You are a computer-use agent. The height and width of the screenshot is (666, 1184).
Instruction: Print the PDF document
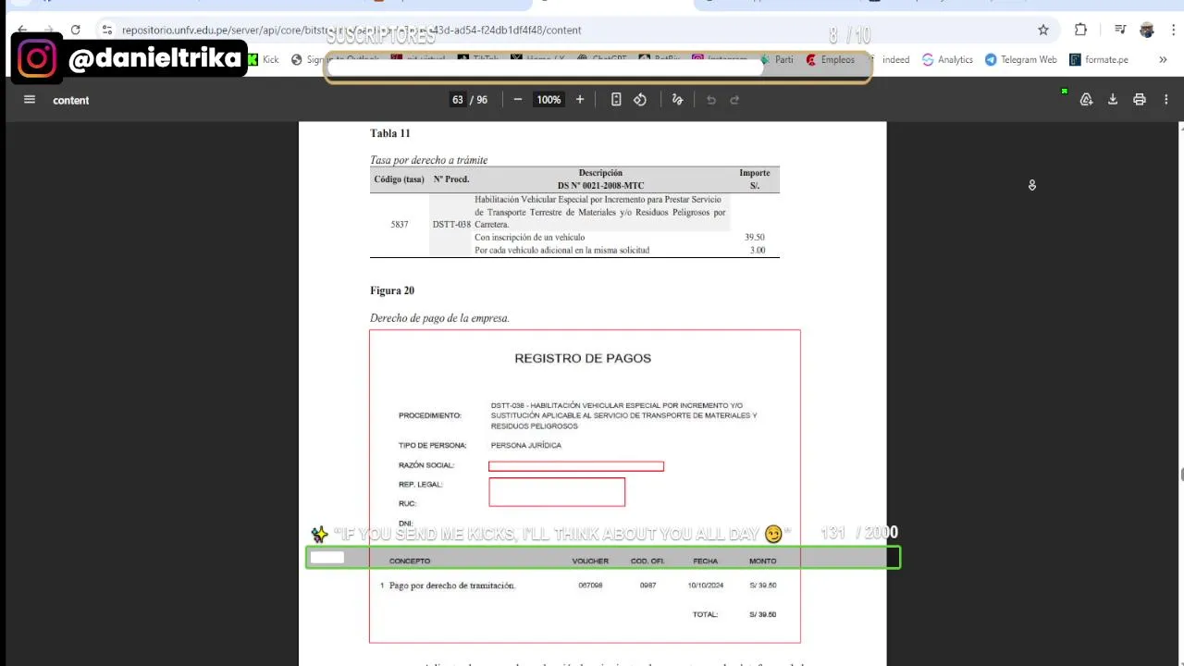[1140, 100]
